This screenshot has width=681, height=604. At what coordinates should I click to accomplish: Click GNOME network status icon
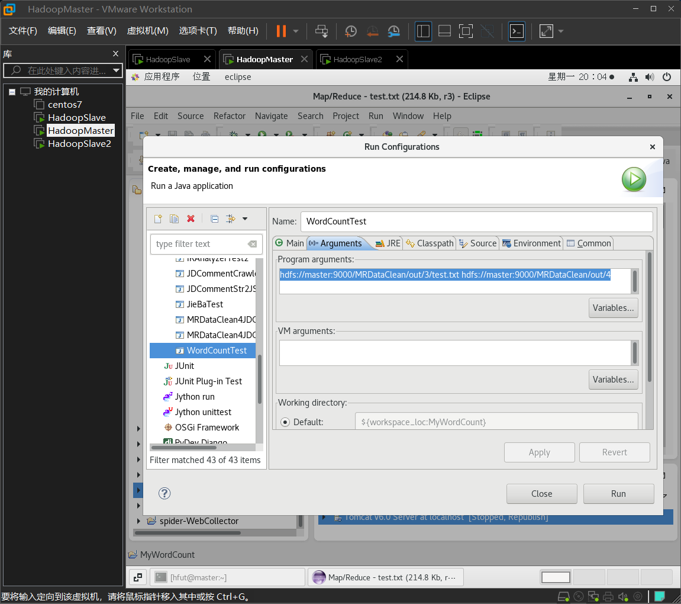tap(633, 77)
